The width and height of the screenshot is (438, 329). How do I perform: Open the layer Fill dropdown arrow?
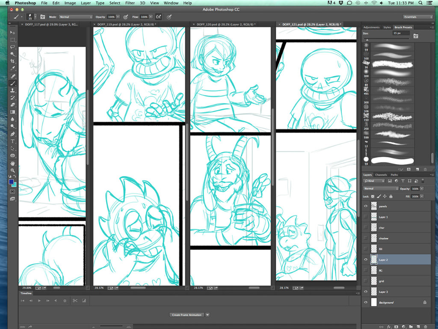coord(422,196)
